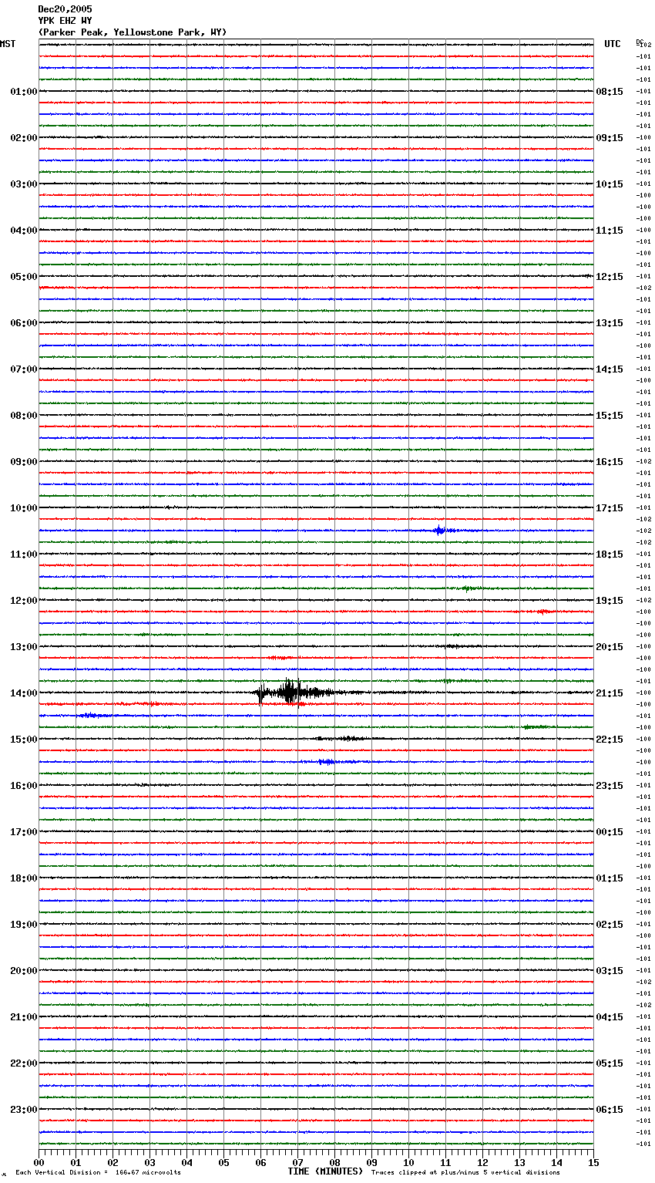This screenshot has width=655, height=1183.
Task: Click the Each Vertical Division 166.67 microvolts note
Action: click(99, 1173)
